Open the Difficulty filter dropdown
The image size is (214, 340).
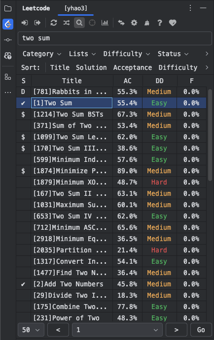(126, 54)
